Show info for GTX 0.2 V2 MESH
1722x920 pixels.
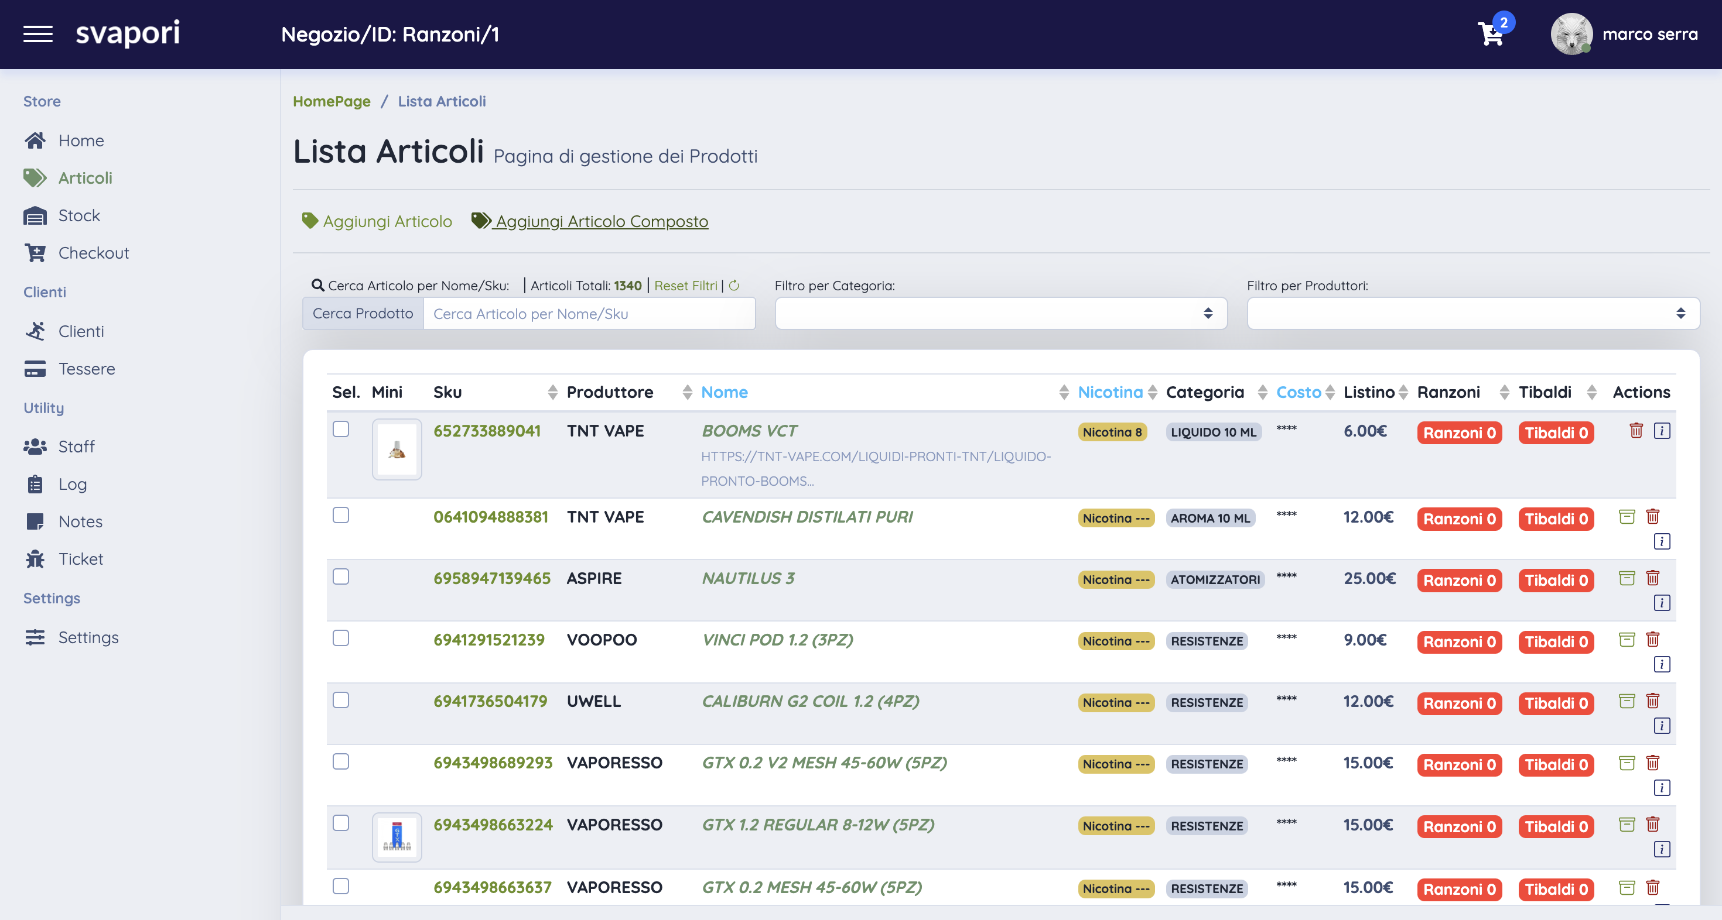(x=1662, y=788)
